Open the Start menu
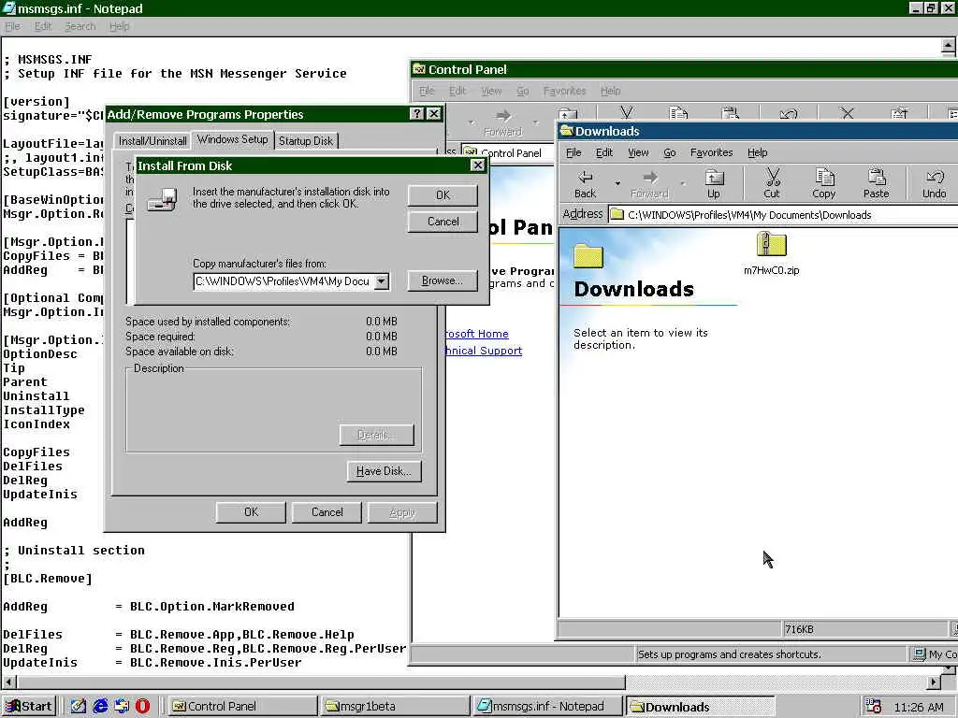 click(29, 707)
